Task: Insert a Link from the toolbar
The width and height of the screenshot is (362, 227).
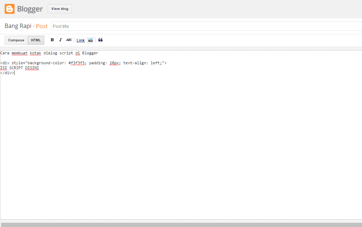Action: point(80,40)
